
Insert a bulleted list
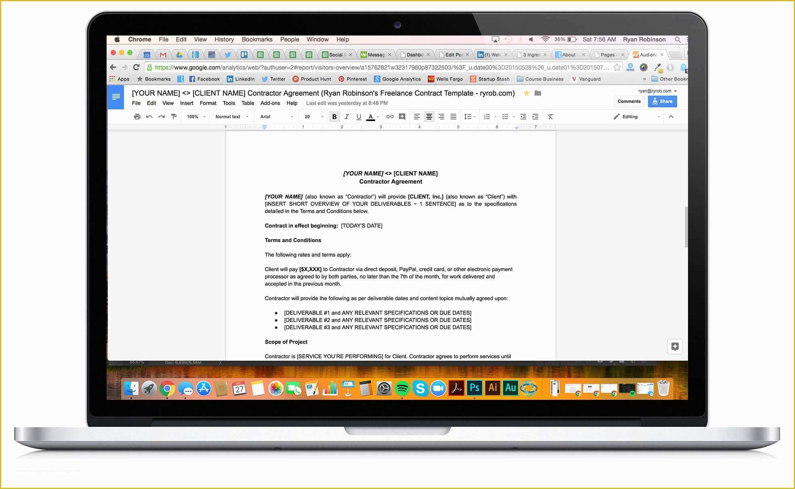505,117
